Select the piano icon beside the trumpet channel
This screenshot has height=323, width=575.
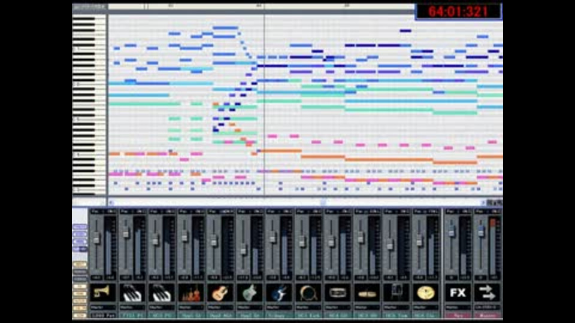[x=132, y=293]
